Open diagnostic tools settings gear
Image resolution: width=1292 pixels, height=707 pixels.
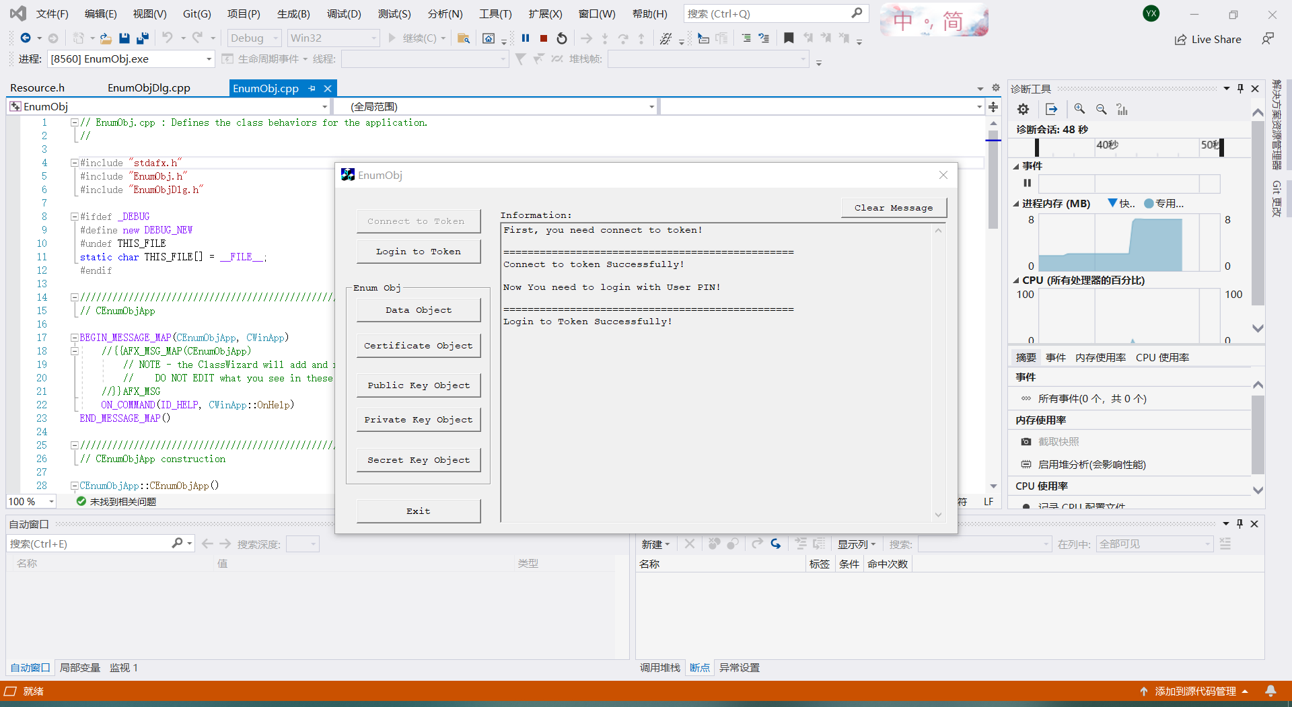click(x=1023, y=109)
